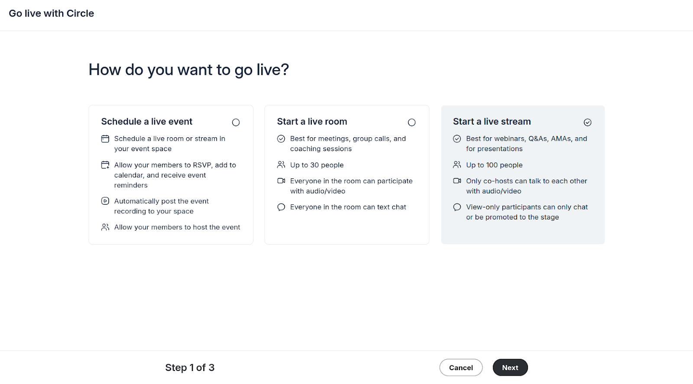Click the How do you want to go live heading
693x384 pixels.
tap(189, 70)
